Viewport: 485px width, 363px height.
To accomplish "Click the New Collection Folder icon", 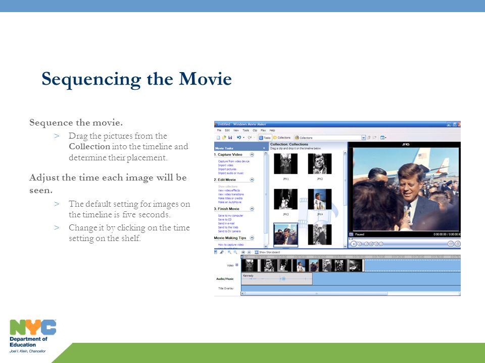I will click(x=374, y=138).
